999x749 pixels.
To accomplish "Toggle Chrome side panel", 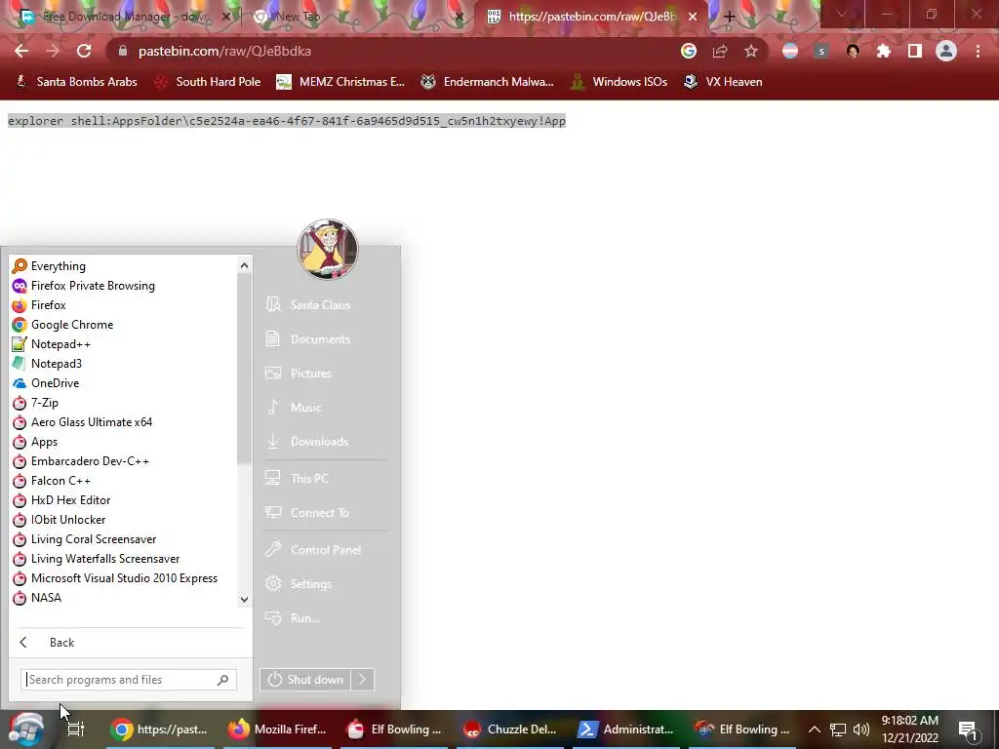I will tap(915, 51).
